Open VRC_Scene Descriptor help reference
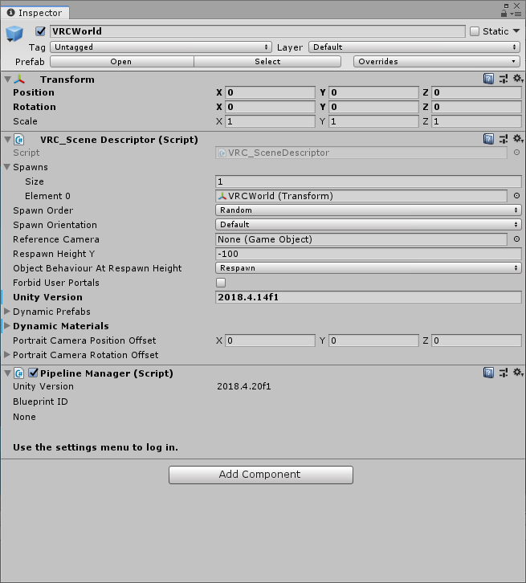Viewport: 526px width, 583px height. pyautogui.click(x=488, y=139)
